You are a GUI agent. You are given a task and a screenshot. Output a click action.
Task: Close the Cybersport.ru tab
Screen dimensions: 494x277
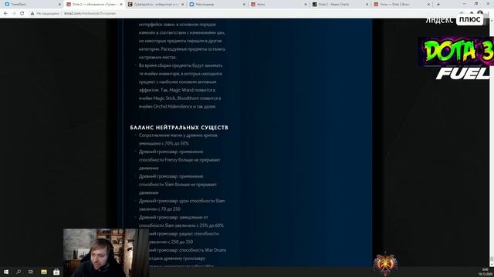[182, 5]
